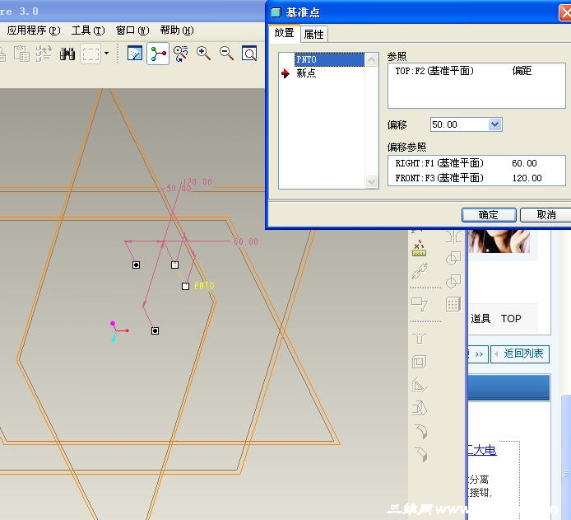Open the 工具 menu
Screen dimensions: 571x520
(88, 30)
